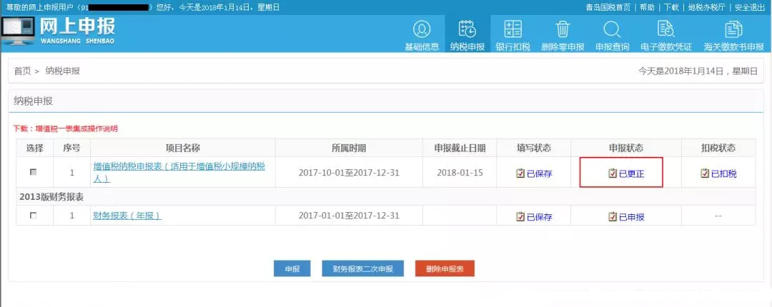Click the 所属时期 column header

[349, 148]
